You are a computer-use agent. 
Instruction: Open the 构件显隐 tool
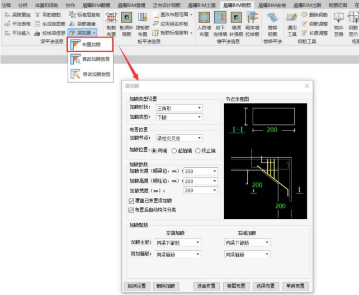point(339,24)
